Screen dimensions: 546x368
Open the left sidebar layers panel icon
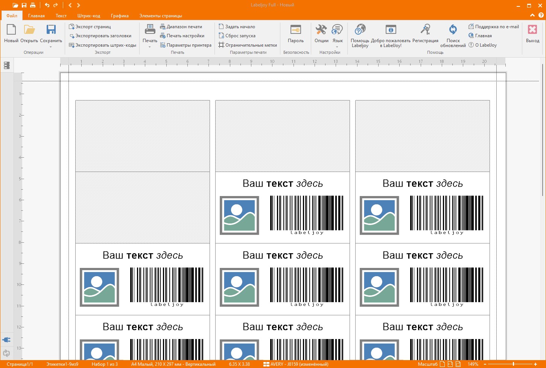[6, 65]
